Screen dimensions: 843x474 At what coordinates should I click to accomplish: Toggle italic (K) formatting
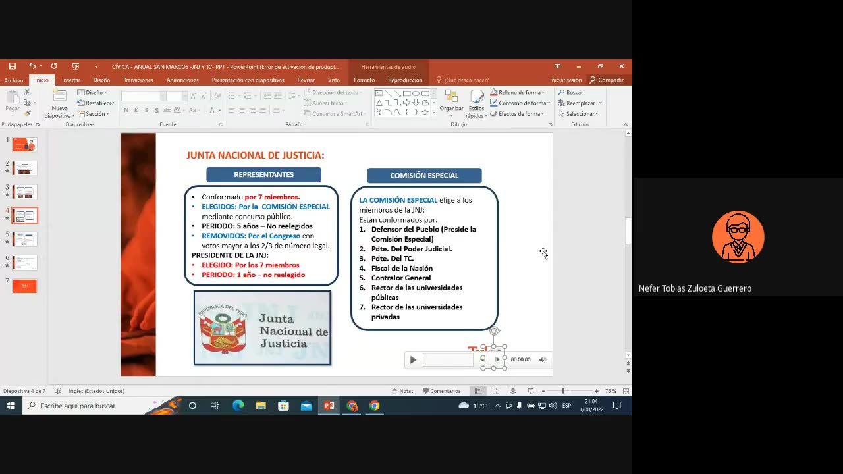point(136,111)
